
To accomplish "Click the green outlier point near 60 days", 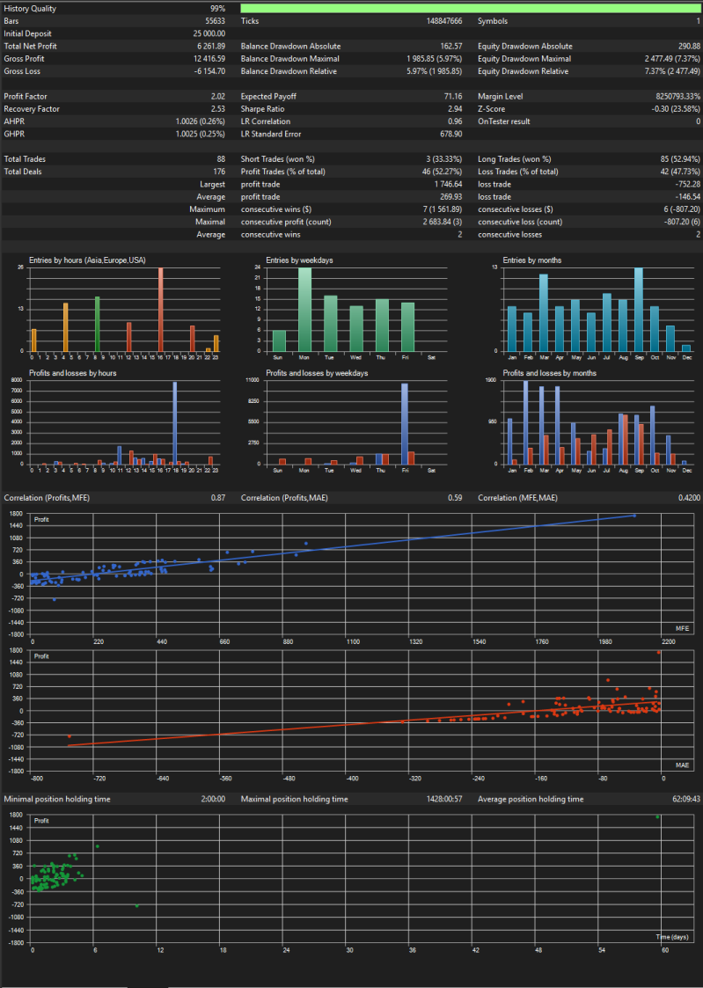I will (x=657, y=816).
